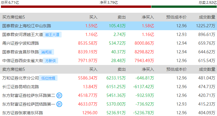This screenshot has width=217, height=116.
Task: Click 成交数量 header in seller table
Action: pyautogui.click(x=207, y=69)
